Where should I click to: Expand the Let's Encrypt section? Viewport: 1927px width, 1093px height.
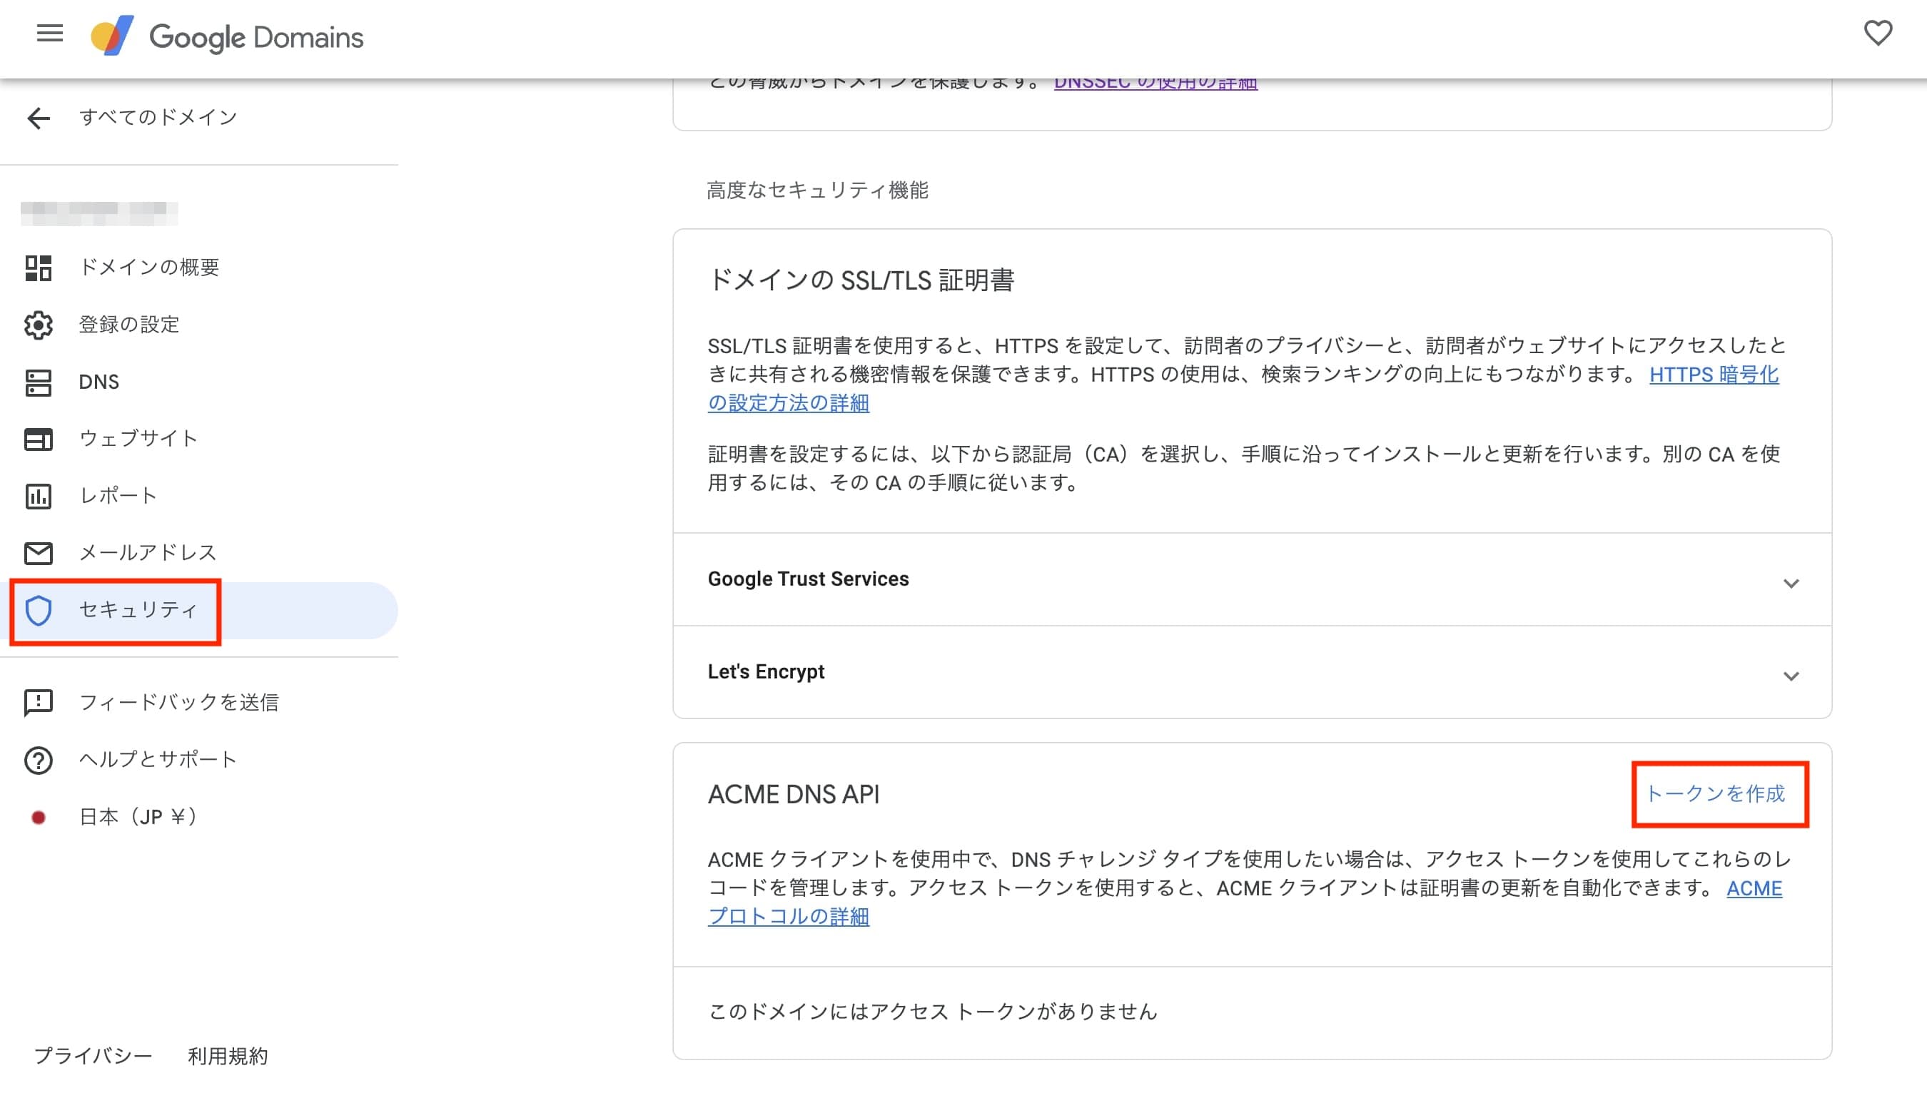1790,676
